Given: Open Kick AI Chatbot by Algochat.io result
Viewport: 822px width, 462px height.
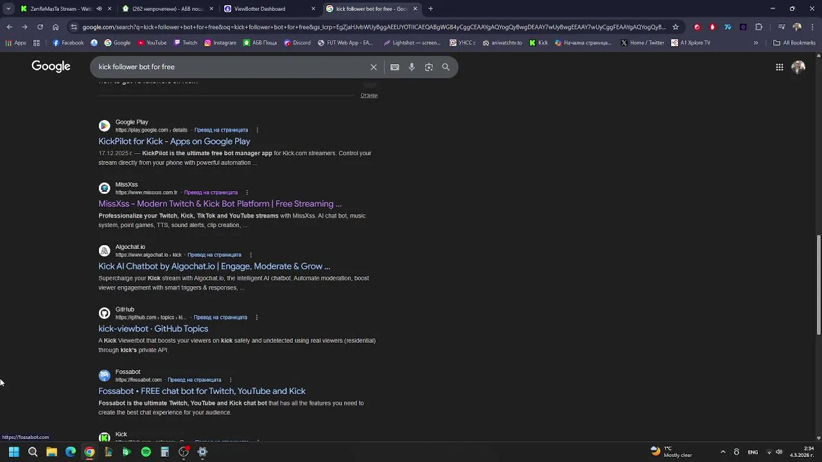Looking at the screenshot, I should point(214,266).
